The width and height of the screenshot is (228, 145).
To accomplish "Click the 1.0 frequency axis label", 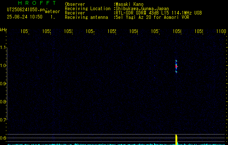I will pos(3,66).
